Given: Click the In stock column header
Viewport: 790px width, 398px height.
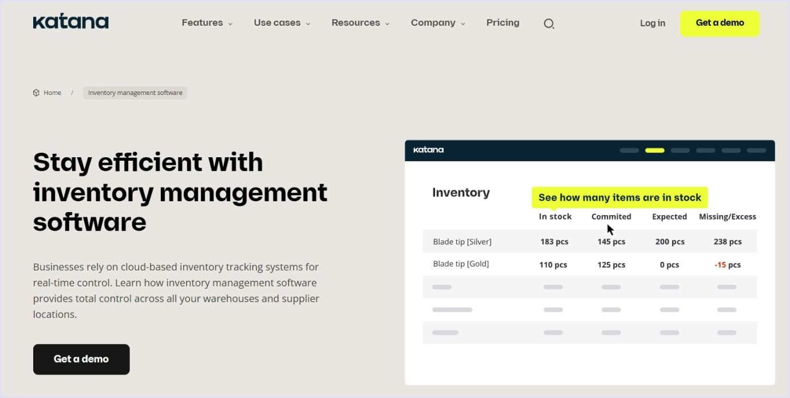Looking at the screenshot, I should [x=555, y=217].
